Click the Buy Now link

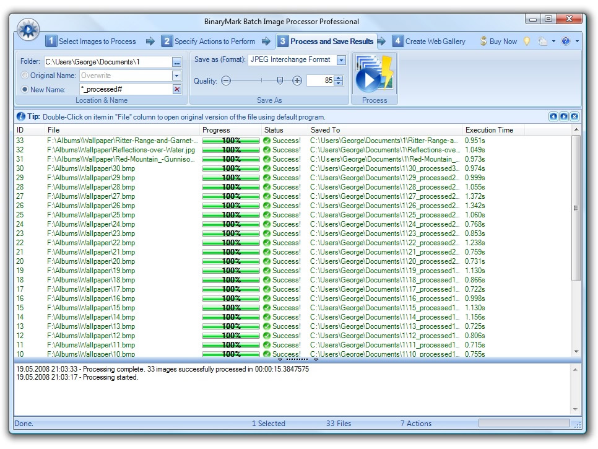click(503, 41)
